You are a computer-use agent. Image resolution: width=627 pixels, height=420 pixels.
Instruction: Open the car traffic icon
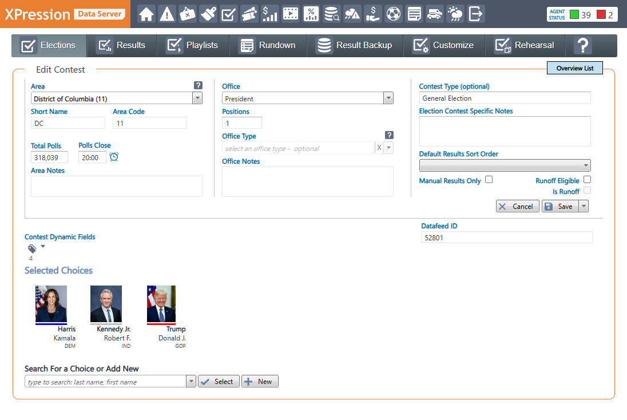pyautogui.click(x=435, y=14)
